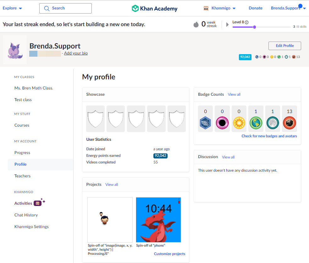This screenshot has height=263, width=309.
Task: Go to Courses in sidebar
Action: [x=22, y=125]
